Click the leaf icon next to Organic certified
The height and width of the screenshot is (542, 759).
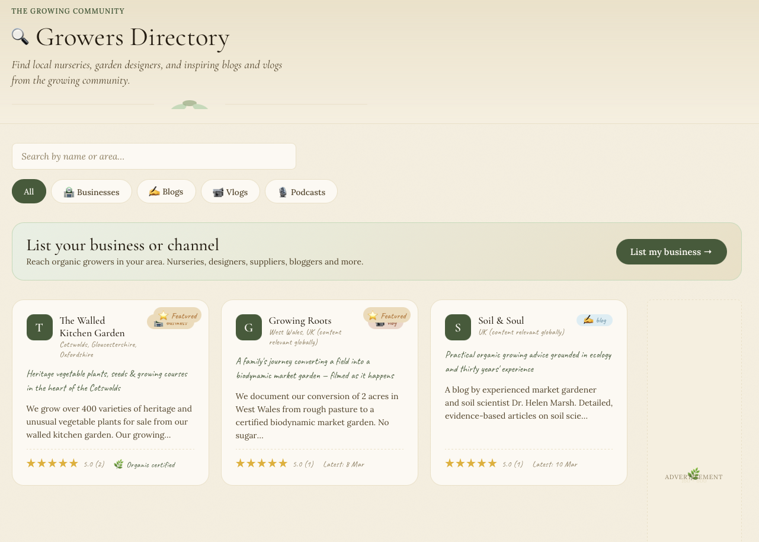pyautogui.click(x=119, y=464)
